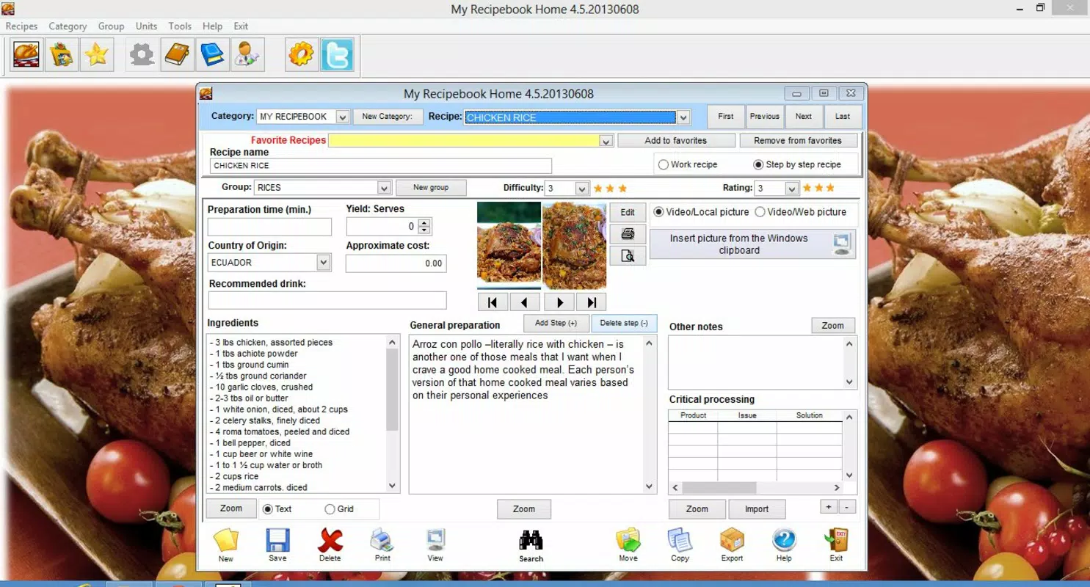The height and width of the screenshot is (587, 1090).
Task: Open the Recipes menu
Action: coord(21,26)
